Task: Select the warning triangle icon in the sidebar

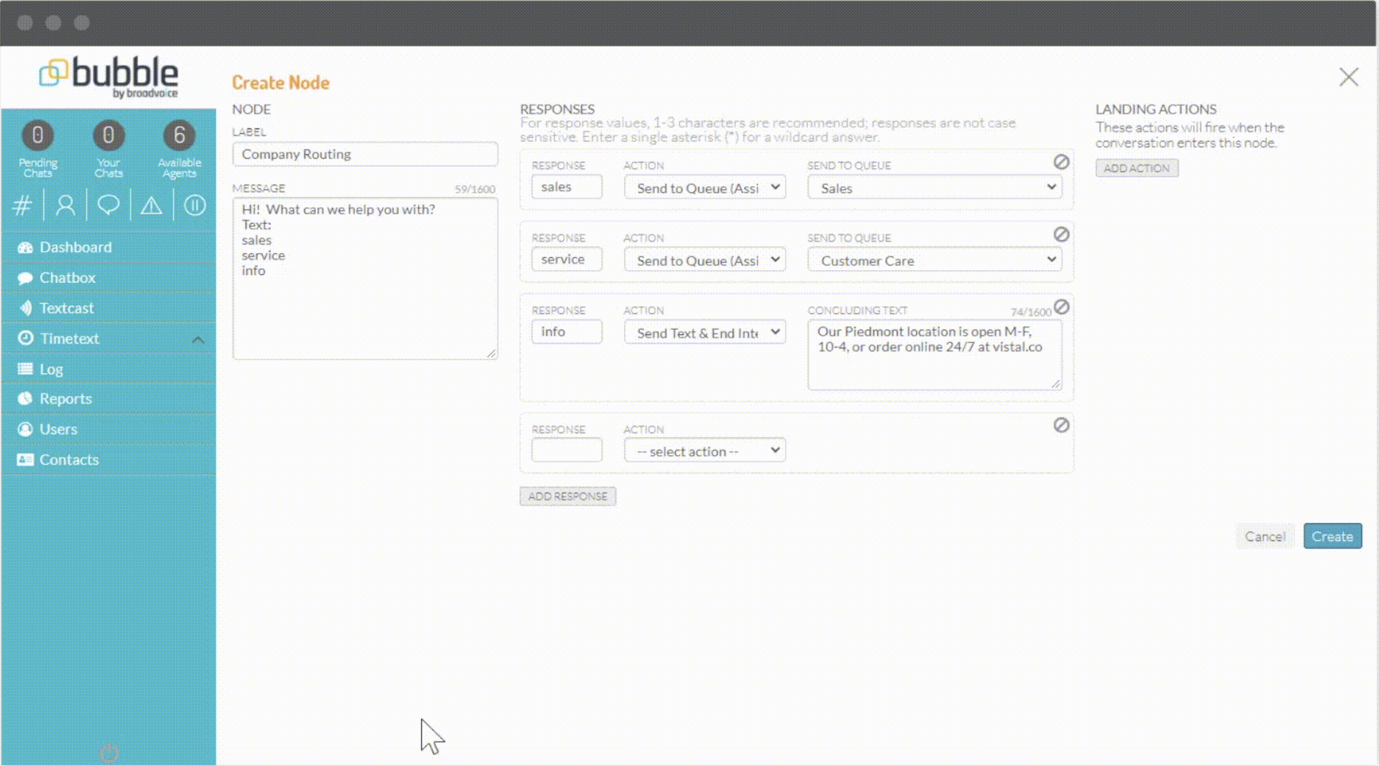Action: (x=151, y=205)
